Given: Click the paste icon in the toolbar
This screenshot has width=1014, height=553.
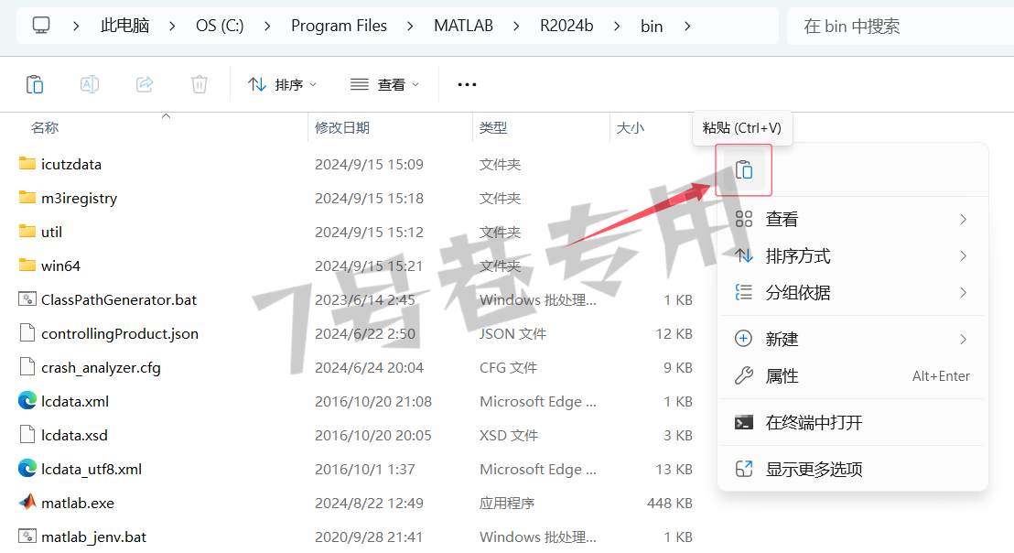Looking at the screenshot, I should 34,85.
